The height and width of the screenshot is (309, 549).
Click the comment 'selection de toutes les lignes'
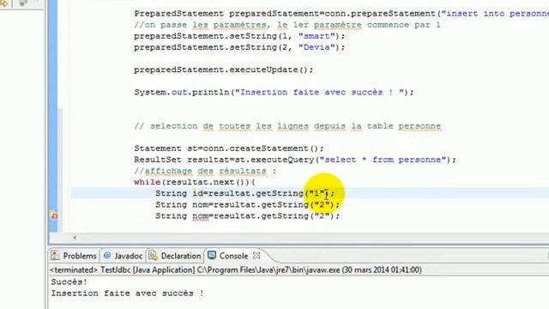click(287, 126)
